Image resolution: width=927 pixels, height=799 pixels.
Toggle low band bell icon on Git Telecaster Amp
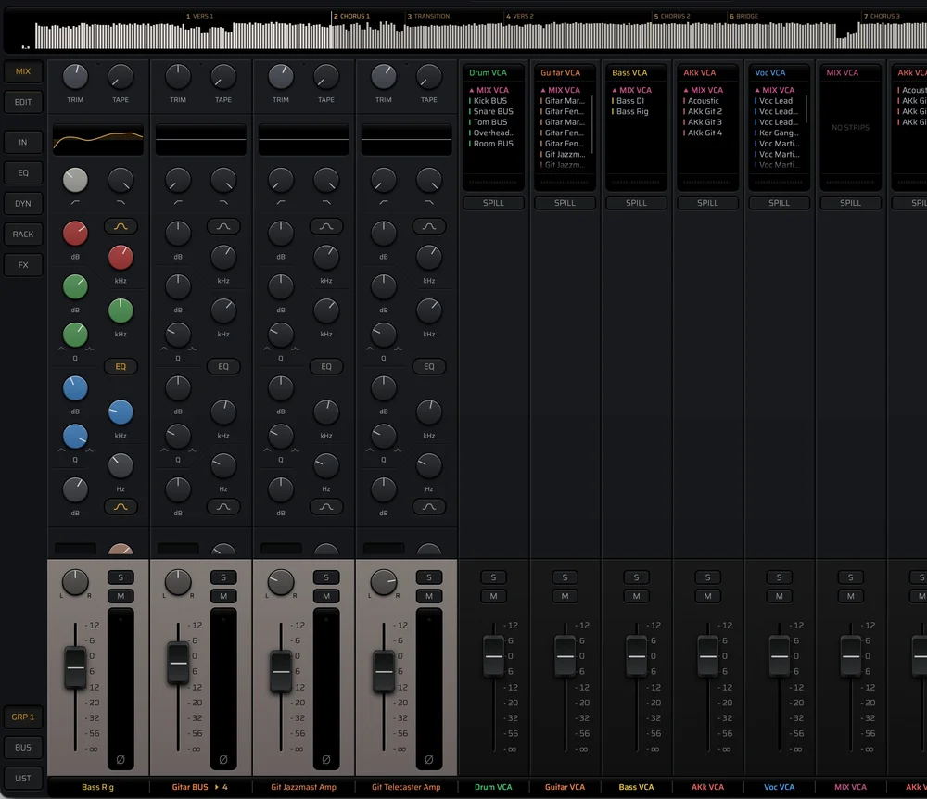click(429, 506)
